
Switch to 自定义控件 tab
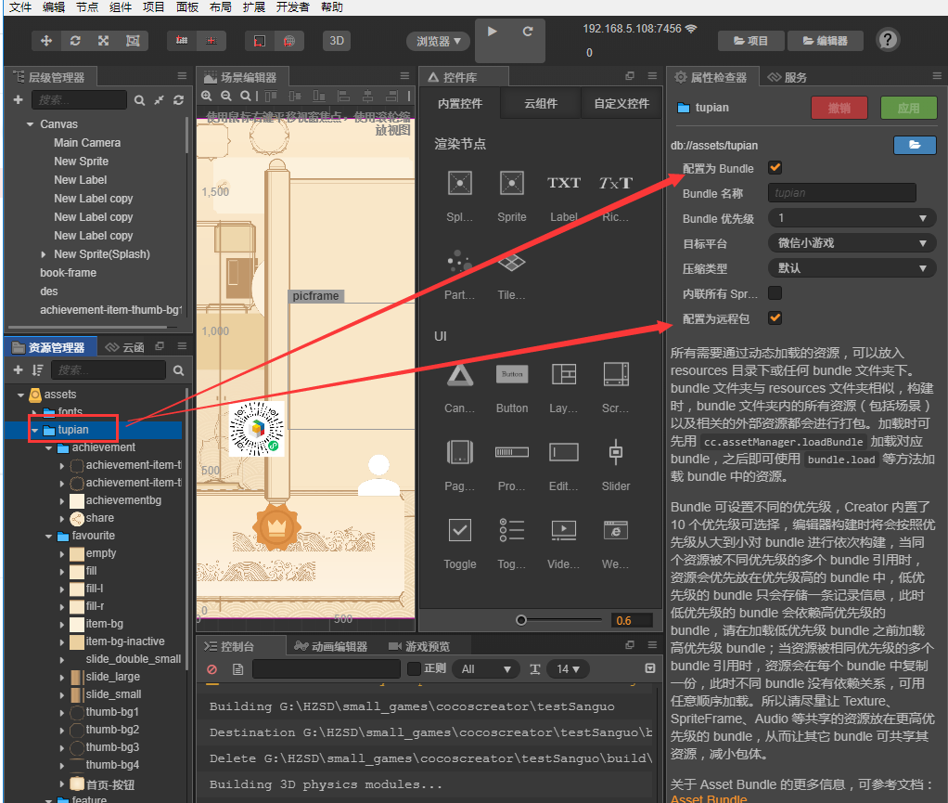(621, 103)
